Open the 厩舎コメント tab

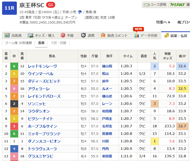pyautogui.click(x=114, y=35)
